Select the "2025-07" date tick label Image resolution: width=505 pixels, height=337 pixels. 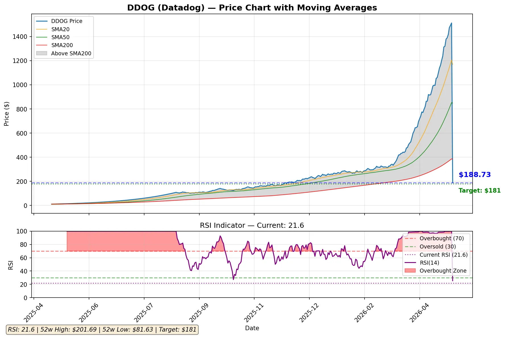pos(144,313)
